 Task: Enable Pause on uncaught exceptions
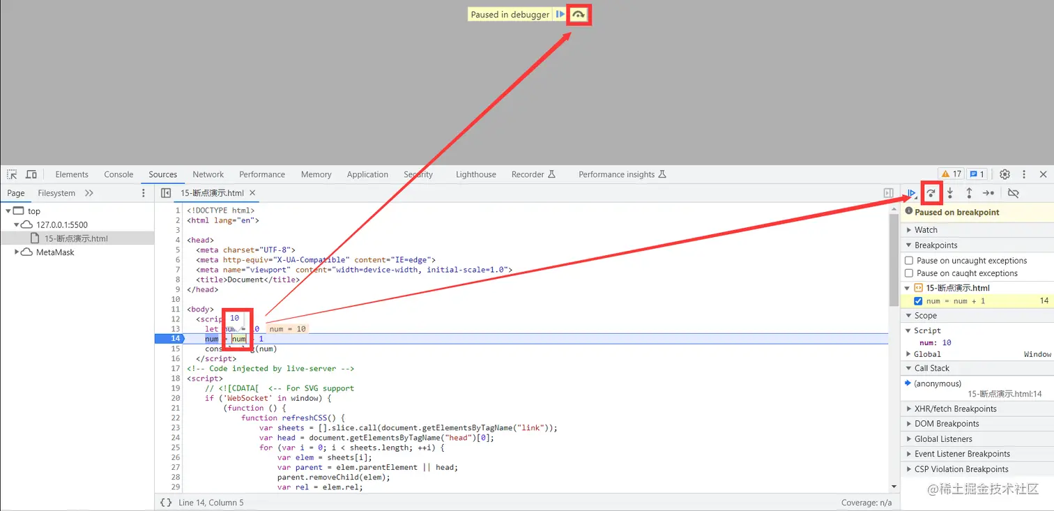[909, 261]
